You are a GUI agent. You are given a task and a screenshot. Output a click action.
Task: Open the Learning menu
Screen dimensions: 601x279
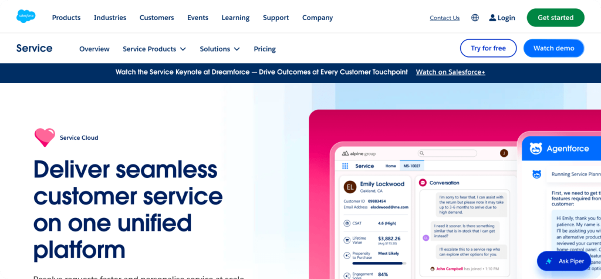235,18
